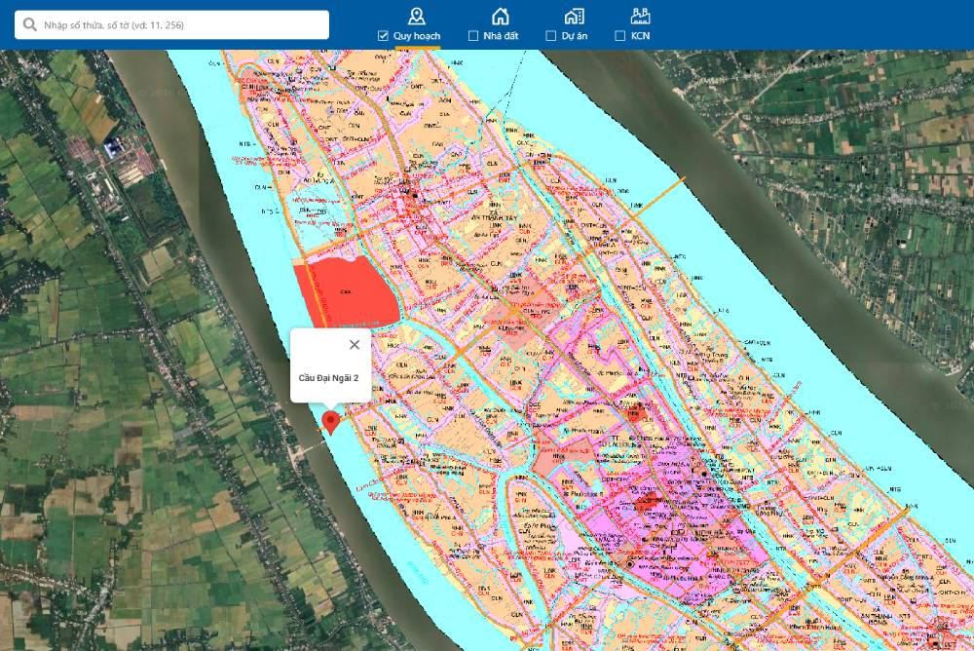Switch to the Nhà đất tab label
The width and height of the screenshot is (974, 651).
501,36
